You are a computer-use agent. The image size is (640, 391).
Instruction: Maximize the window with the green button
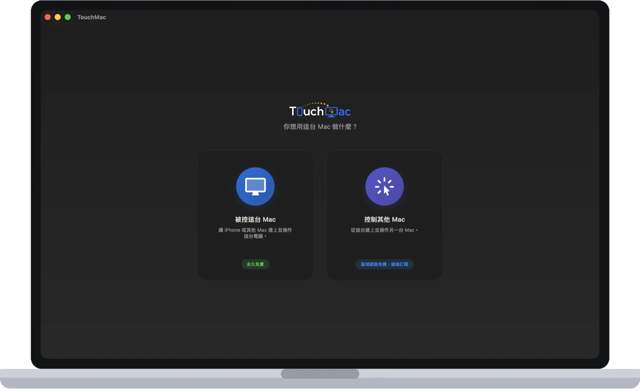point(68,17)
